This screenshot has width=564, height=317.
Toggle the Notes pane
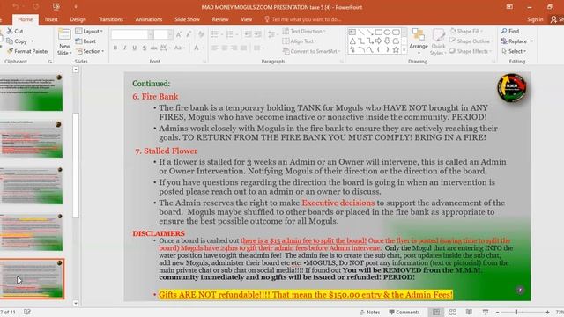click(x=370, y=313)
